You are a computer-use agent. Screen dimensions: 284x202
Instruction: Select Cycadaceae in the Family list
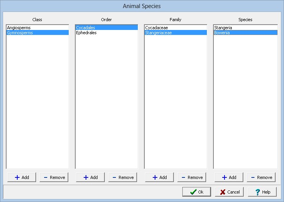[157, 28]
